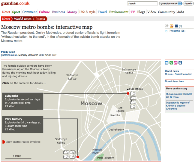Open the second camera below FSB offices
Image resolution: width=195 pixels, height=163 pixels.
133,98
